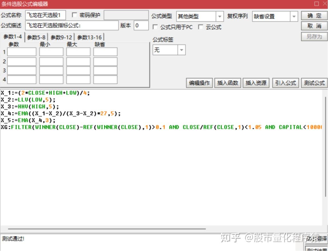Click 插入函数 button
328x251 pixels.
coord(228,83)
